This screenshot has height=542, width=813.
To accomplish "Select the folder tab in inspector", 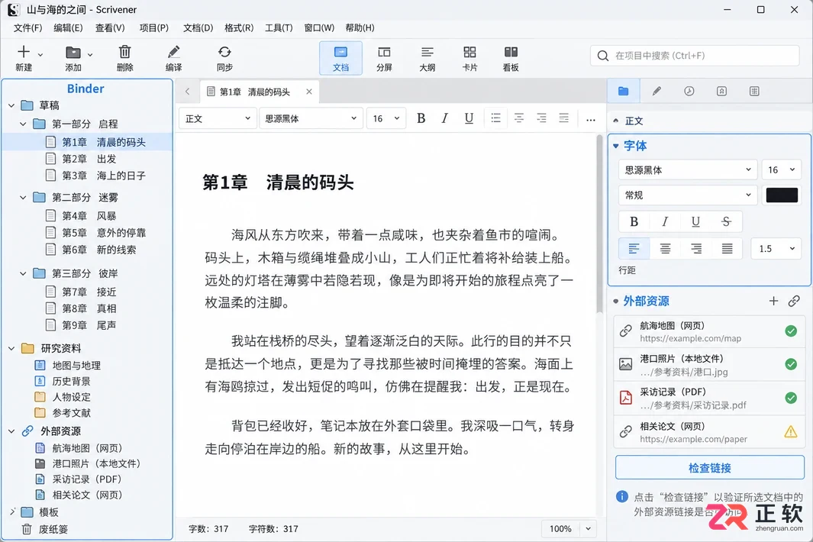I will (623, 92).
